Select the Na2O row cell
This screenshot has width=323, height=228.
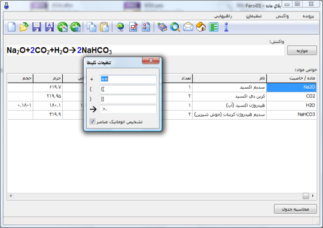(291, 87)
